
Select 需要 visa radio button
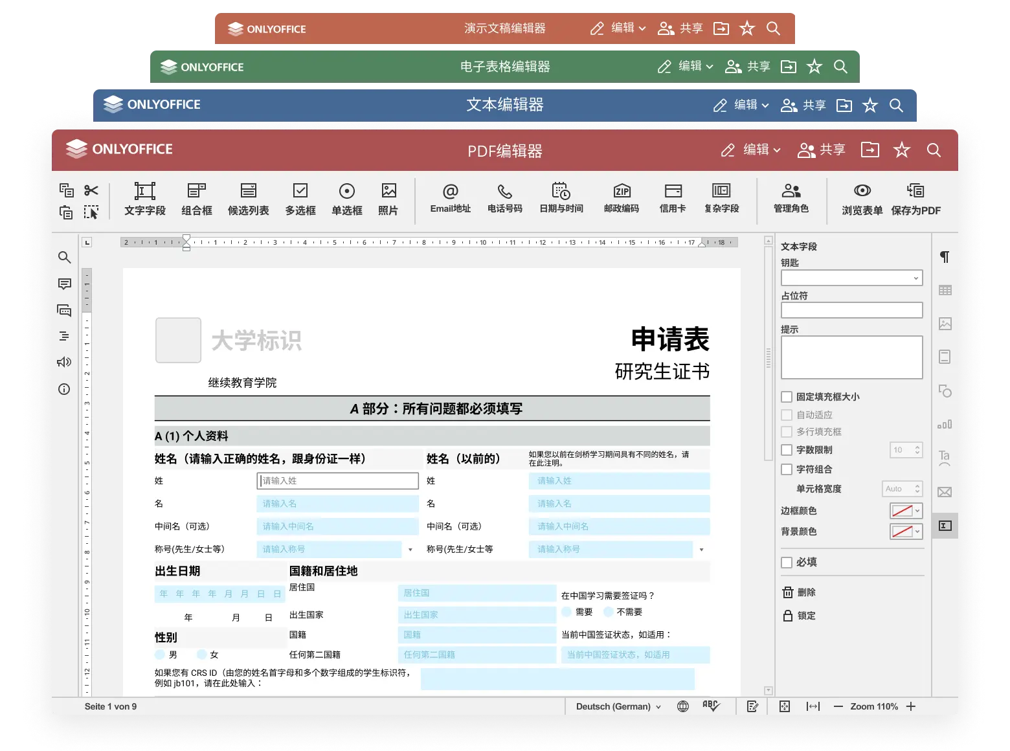[567, 612]
